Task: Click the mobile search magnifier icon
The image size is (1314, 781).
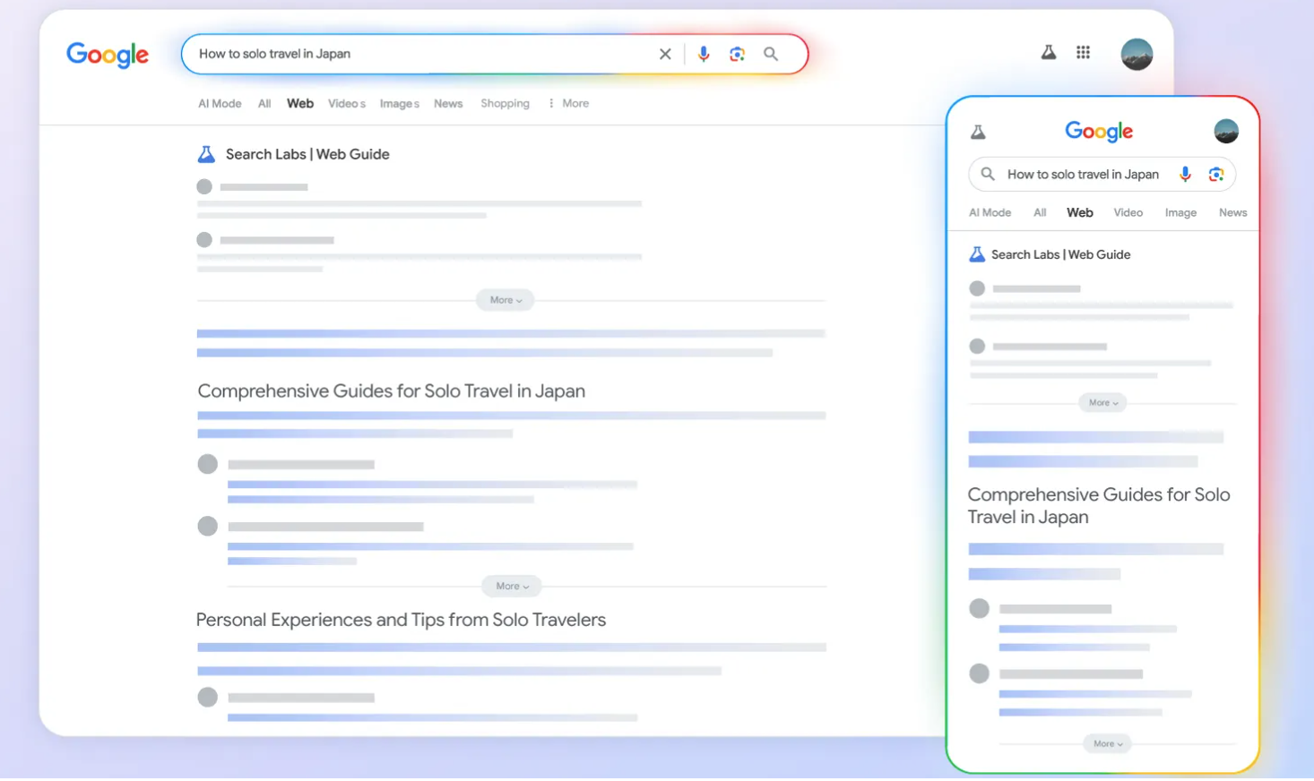Action: (988, 174)
